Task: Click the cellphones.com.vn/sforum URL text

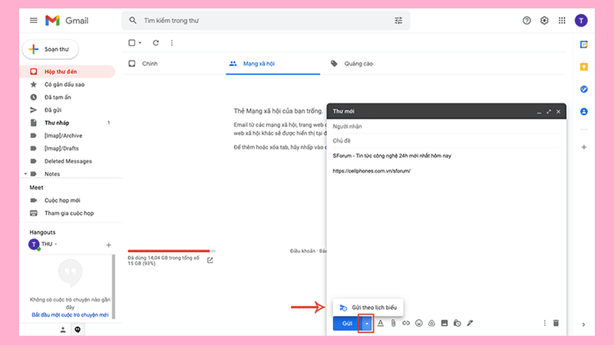Action: (371, 171)
